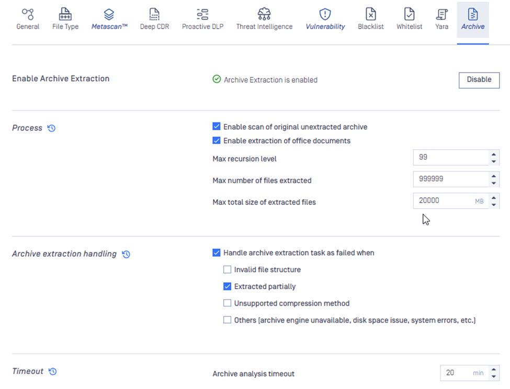510x389 pixels.
Task: Open the Threat Intelligence cloud icon
Action: 264,14
